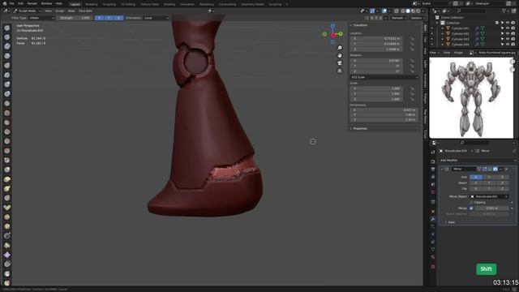
Task: Switch to the Shading workspace tab
Action: (169, 4)
